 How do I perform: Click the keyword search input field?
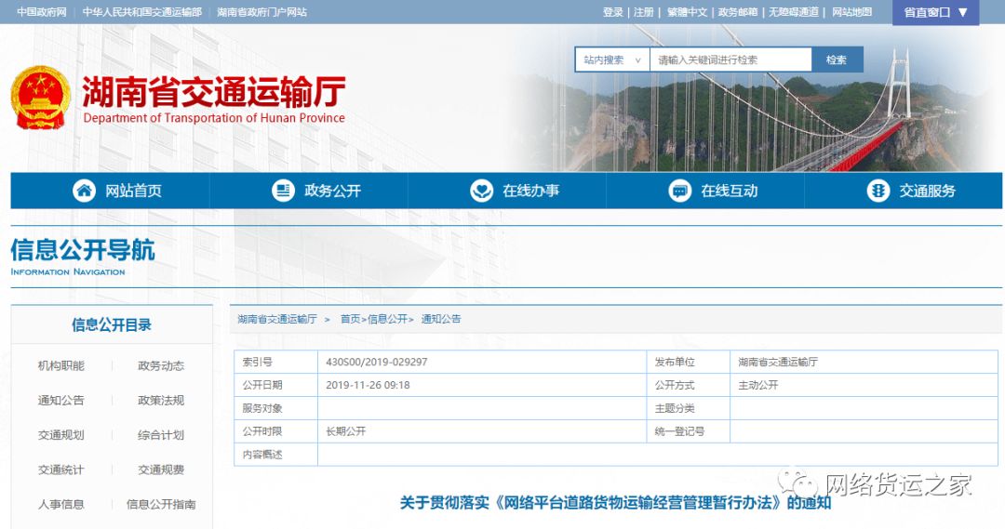click(730, 60)
